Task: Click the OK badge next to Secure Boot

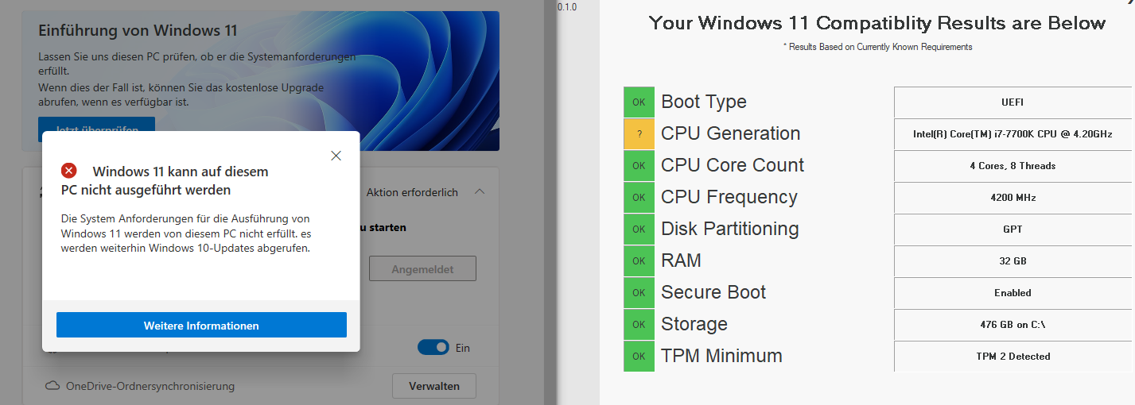Action: [x=639, y=293]
